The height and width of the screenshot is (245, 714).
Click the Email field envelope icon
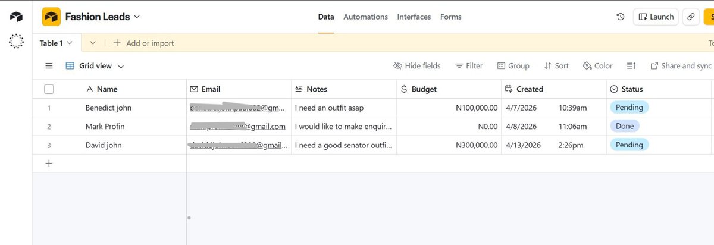(x=194, y=89)
